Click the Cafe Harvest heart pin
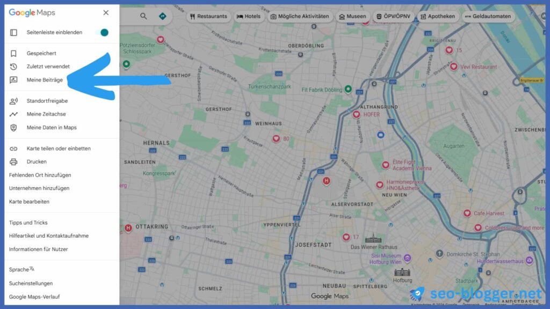 (x=467, y=213)
